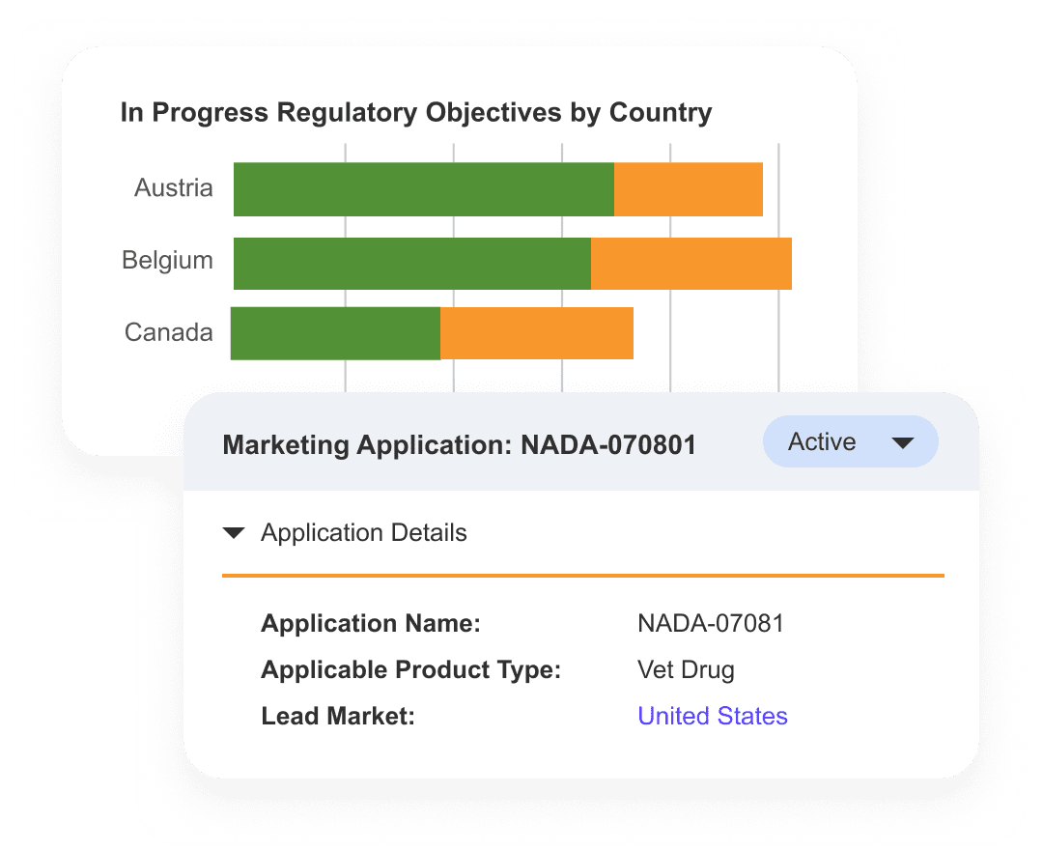Open the Active status dropdown
The height and width of the screenshot is (850, 1043).
click(x=850, y=442)
